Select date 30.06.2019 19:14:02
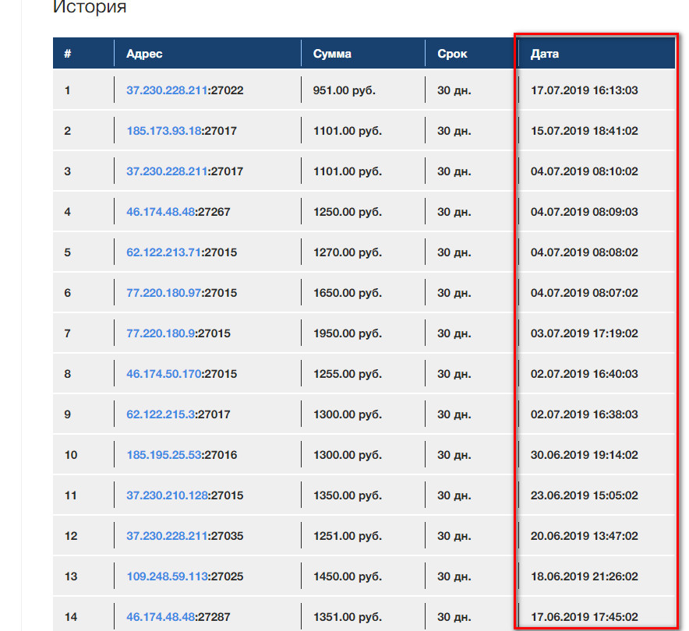 click(584, 455)
